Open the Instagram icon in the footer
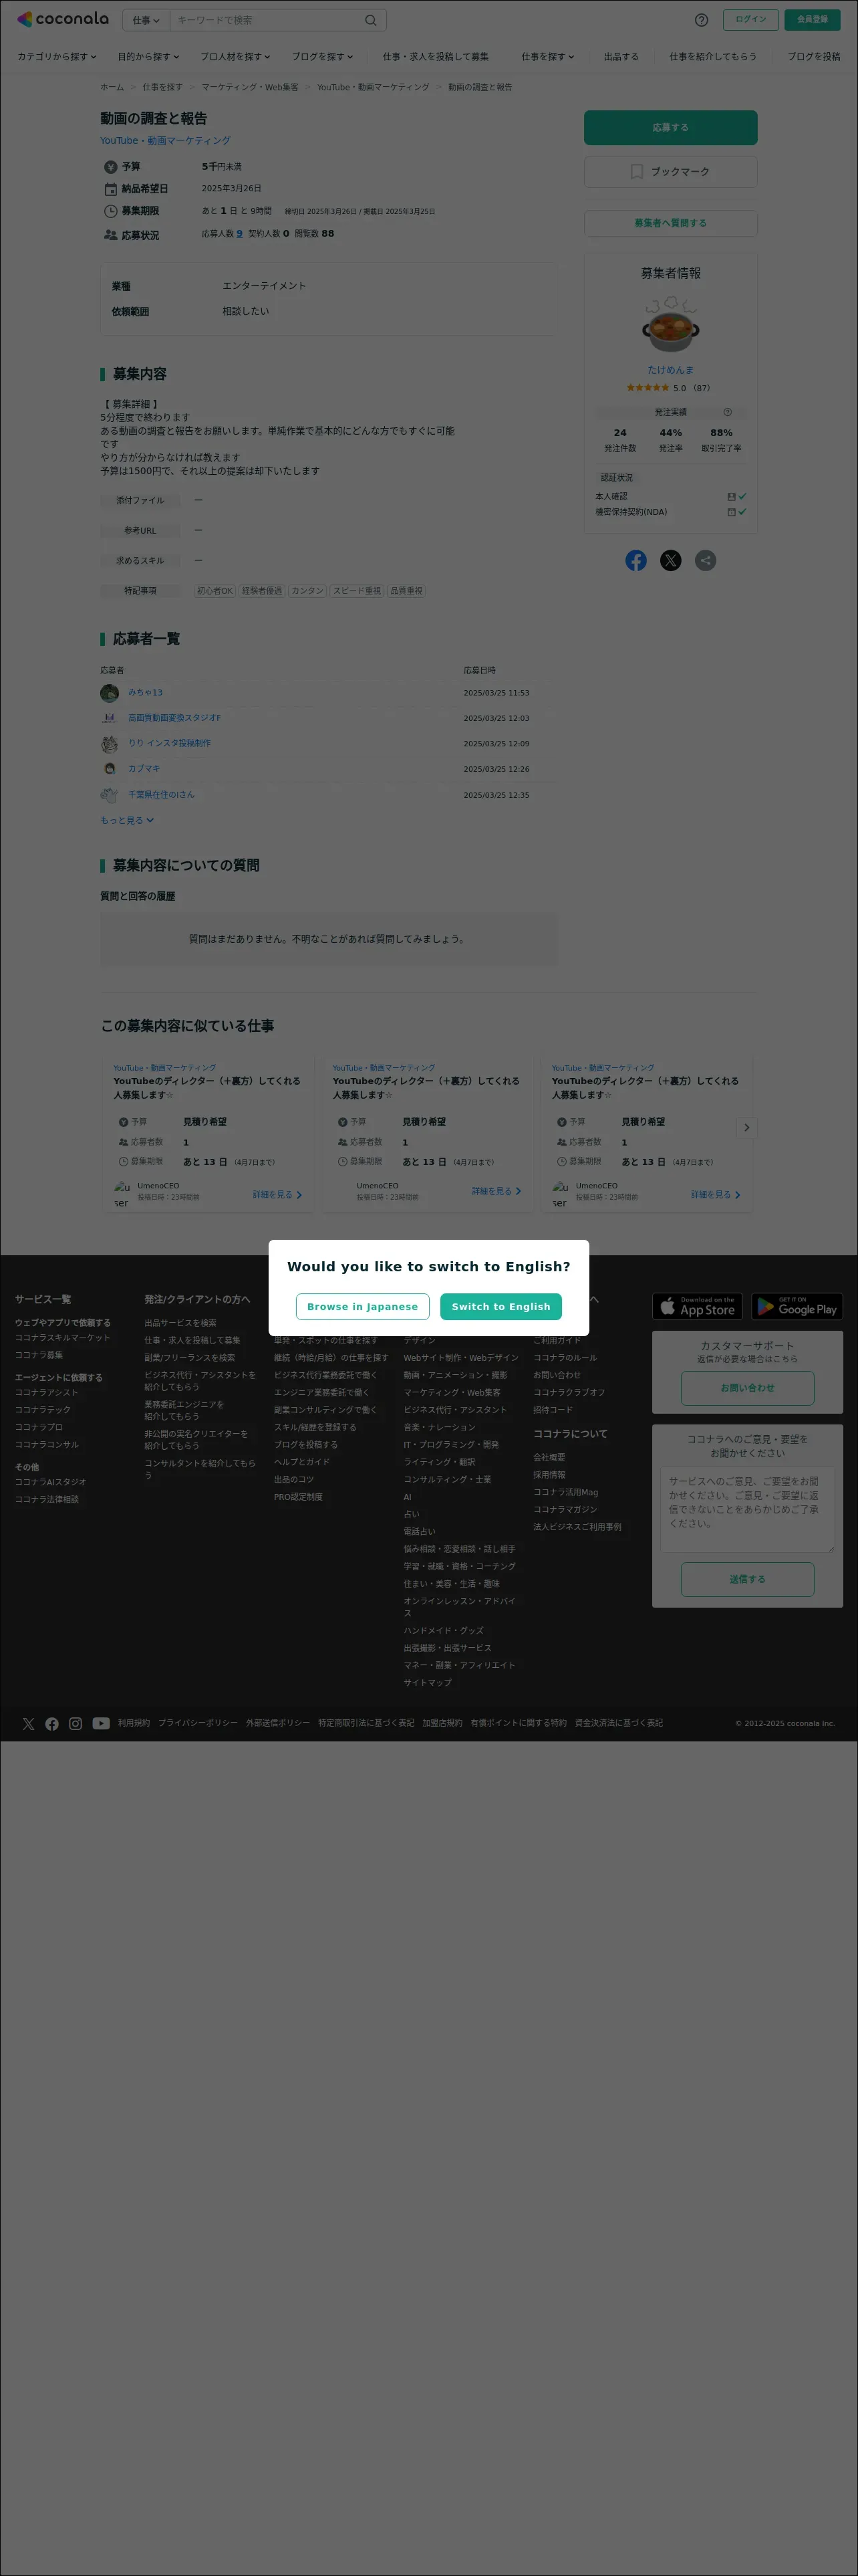This screenshot has height=2576, width=858. point(76,1723)
